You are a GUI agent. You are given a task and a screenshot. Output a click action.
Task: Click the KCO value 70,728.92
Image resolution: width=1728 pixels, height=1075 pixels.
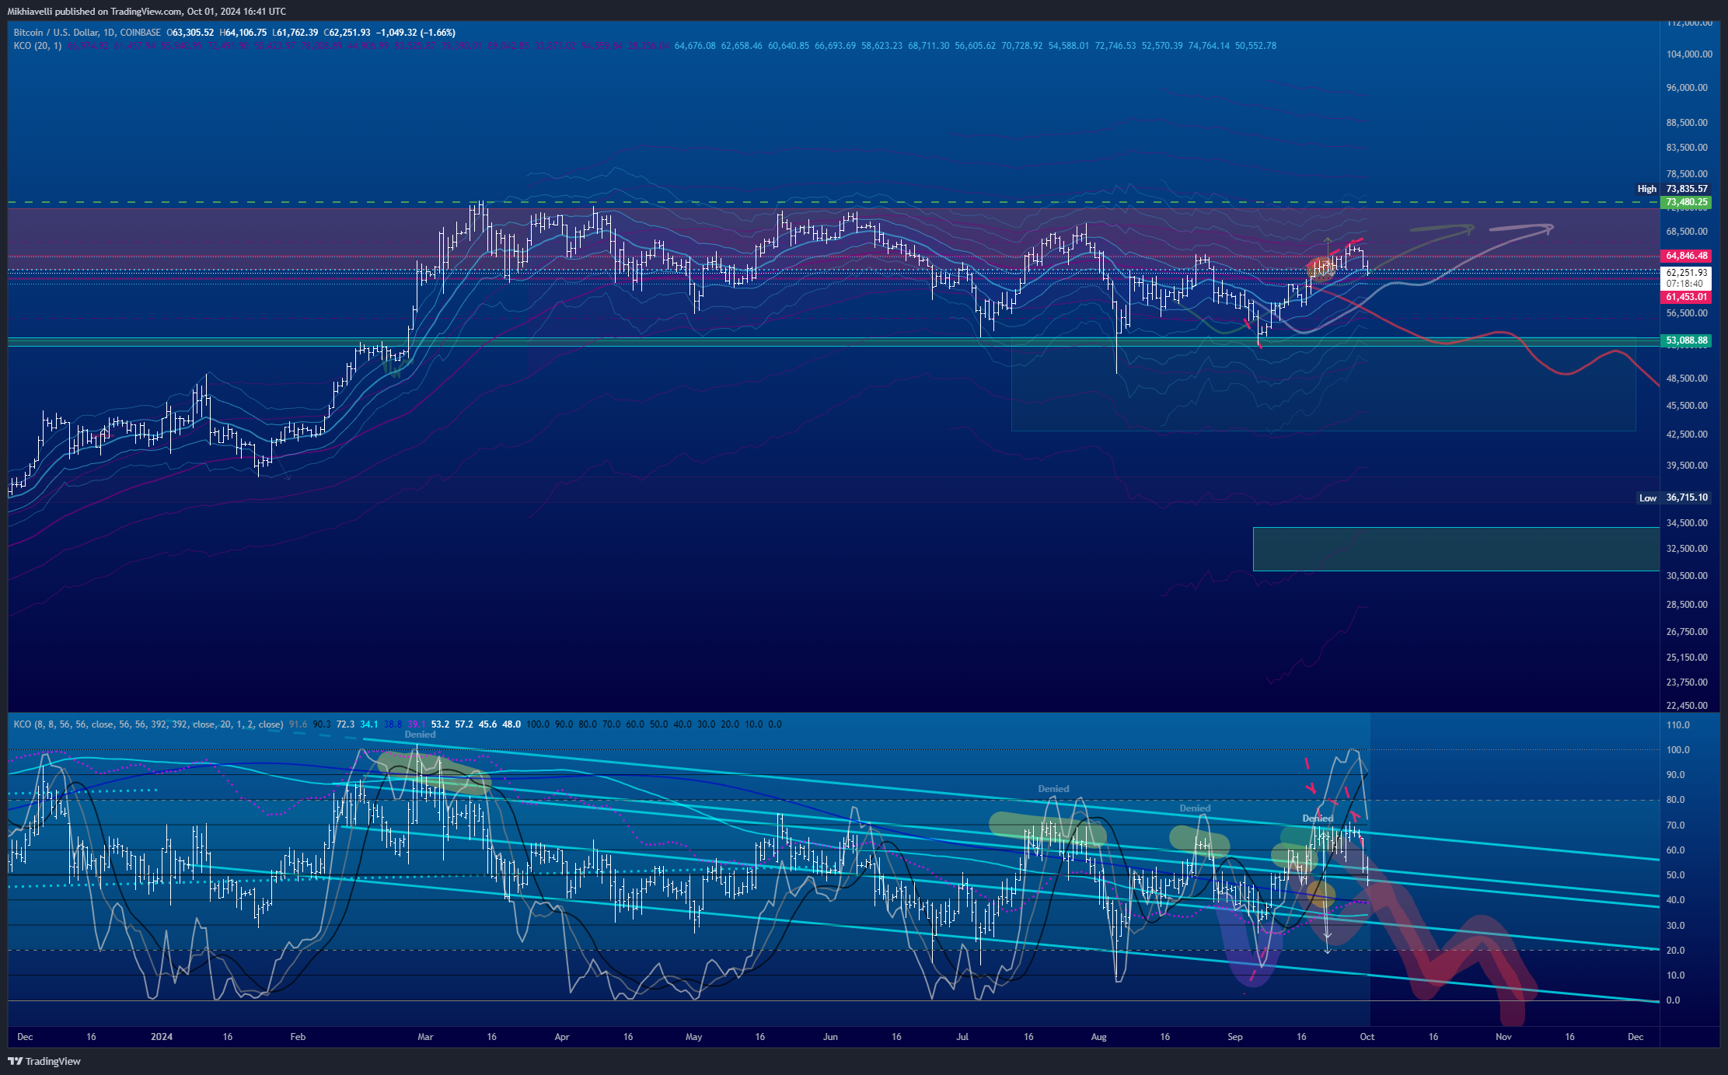click(1021, 46)
